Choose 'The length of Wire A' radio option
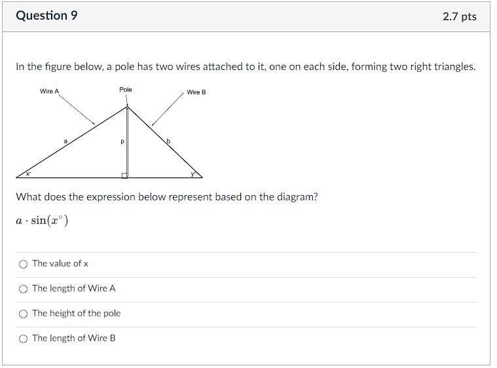Viewport: 497px width, 368px height. point(23,289)
